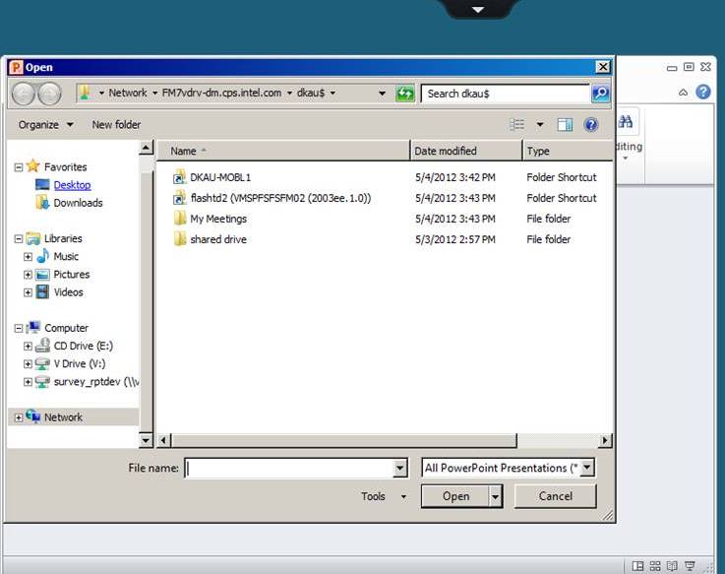The image size is (725, 574).
Task: Click the green refresh icon in address bar
Action: coord(405,94)
